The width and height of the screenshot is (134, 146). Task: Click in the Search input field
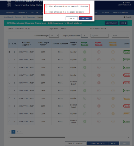[x=99, y=36]
